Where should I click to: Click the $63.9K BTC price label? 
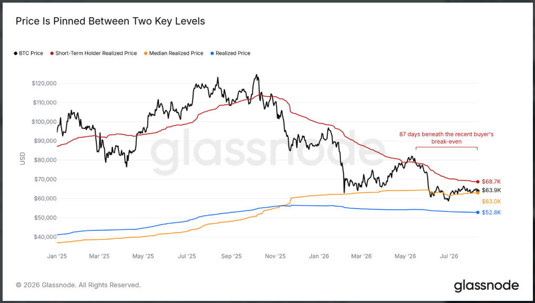pos(491,190)
